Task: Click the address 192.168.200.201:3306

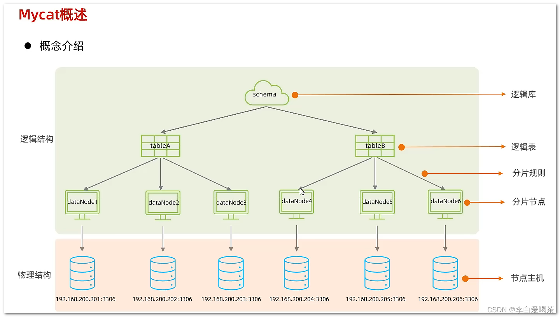Action: (x=86, y=299)
